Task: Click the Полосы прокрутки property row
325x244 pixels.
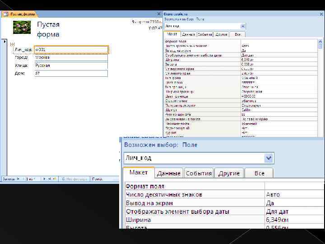Action: coord(241,105)
